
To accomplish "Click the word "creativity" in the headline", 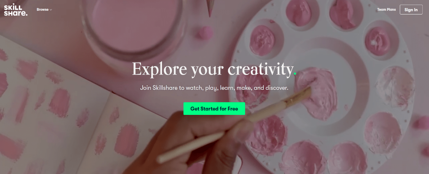I will coord(260,69).
